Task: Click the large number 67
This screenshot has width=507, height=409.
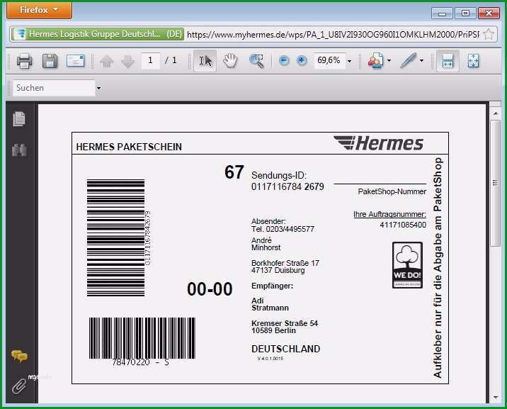Action: pyautogui.click(x=234, y=172)
